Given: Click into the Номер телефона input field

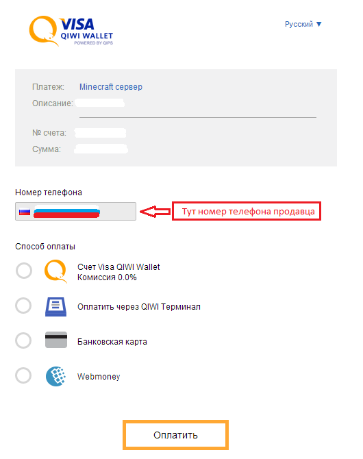Looking at the screenshot, I should tap(75, 211).
